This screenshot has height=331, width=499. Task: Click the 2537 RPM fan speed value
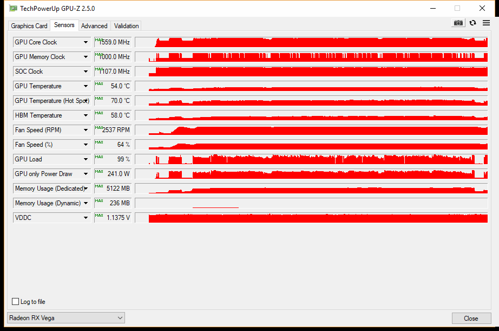(113, 130)
